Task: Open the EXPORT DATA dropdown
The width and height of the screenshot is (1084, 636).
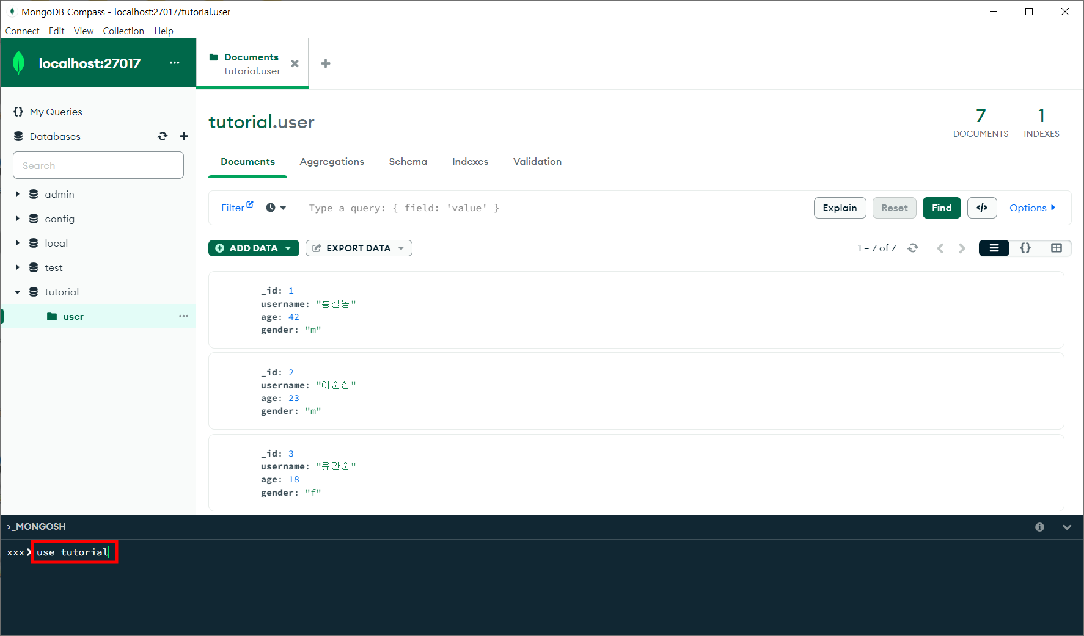Action: pyautogui.click(x=359, y=248)
